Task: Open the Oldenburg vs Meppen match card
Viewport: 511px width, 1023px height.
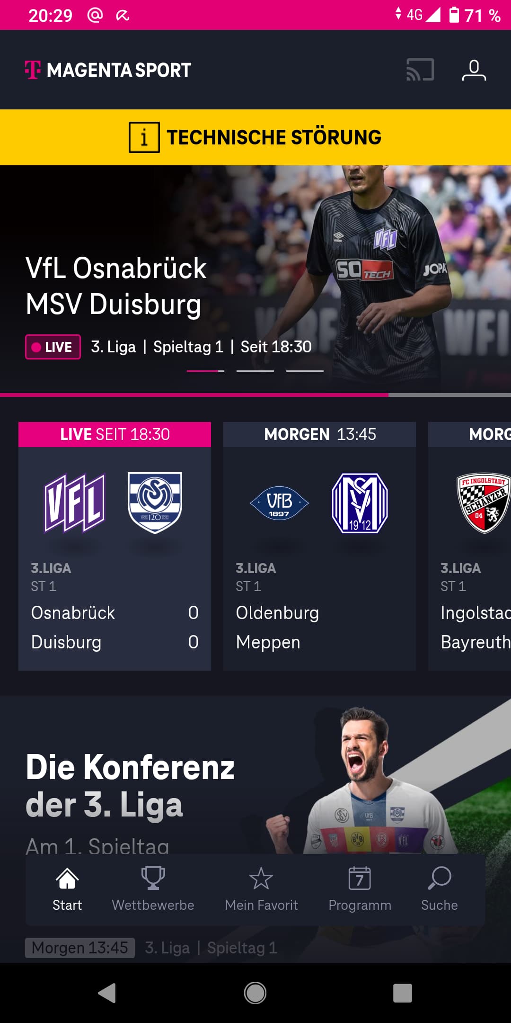Action: pos(319,546)
